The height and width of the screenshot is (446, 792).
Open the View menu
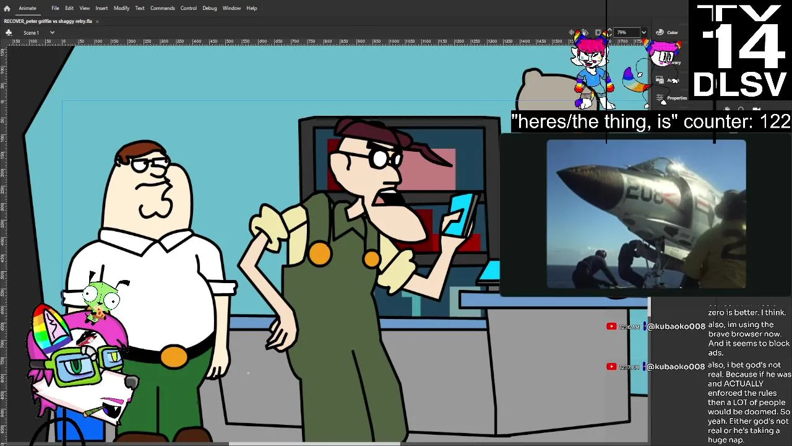85,8
